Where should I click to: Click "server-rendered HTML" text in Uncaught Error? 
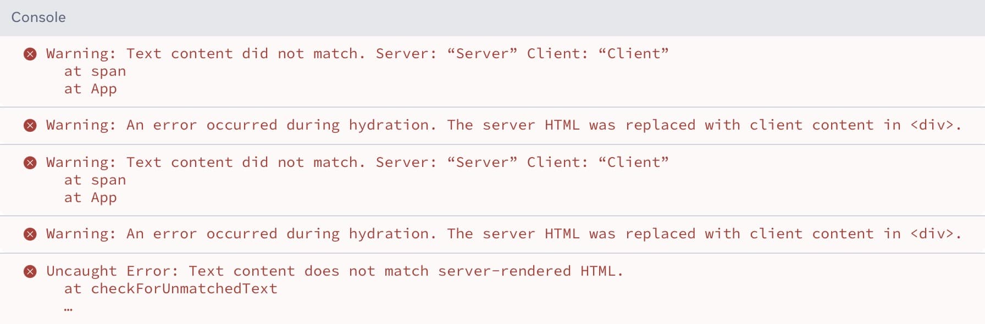529,271
